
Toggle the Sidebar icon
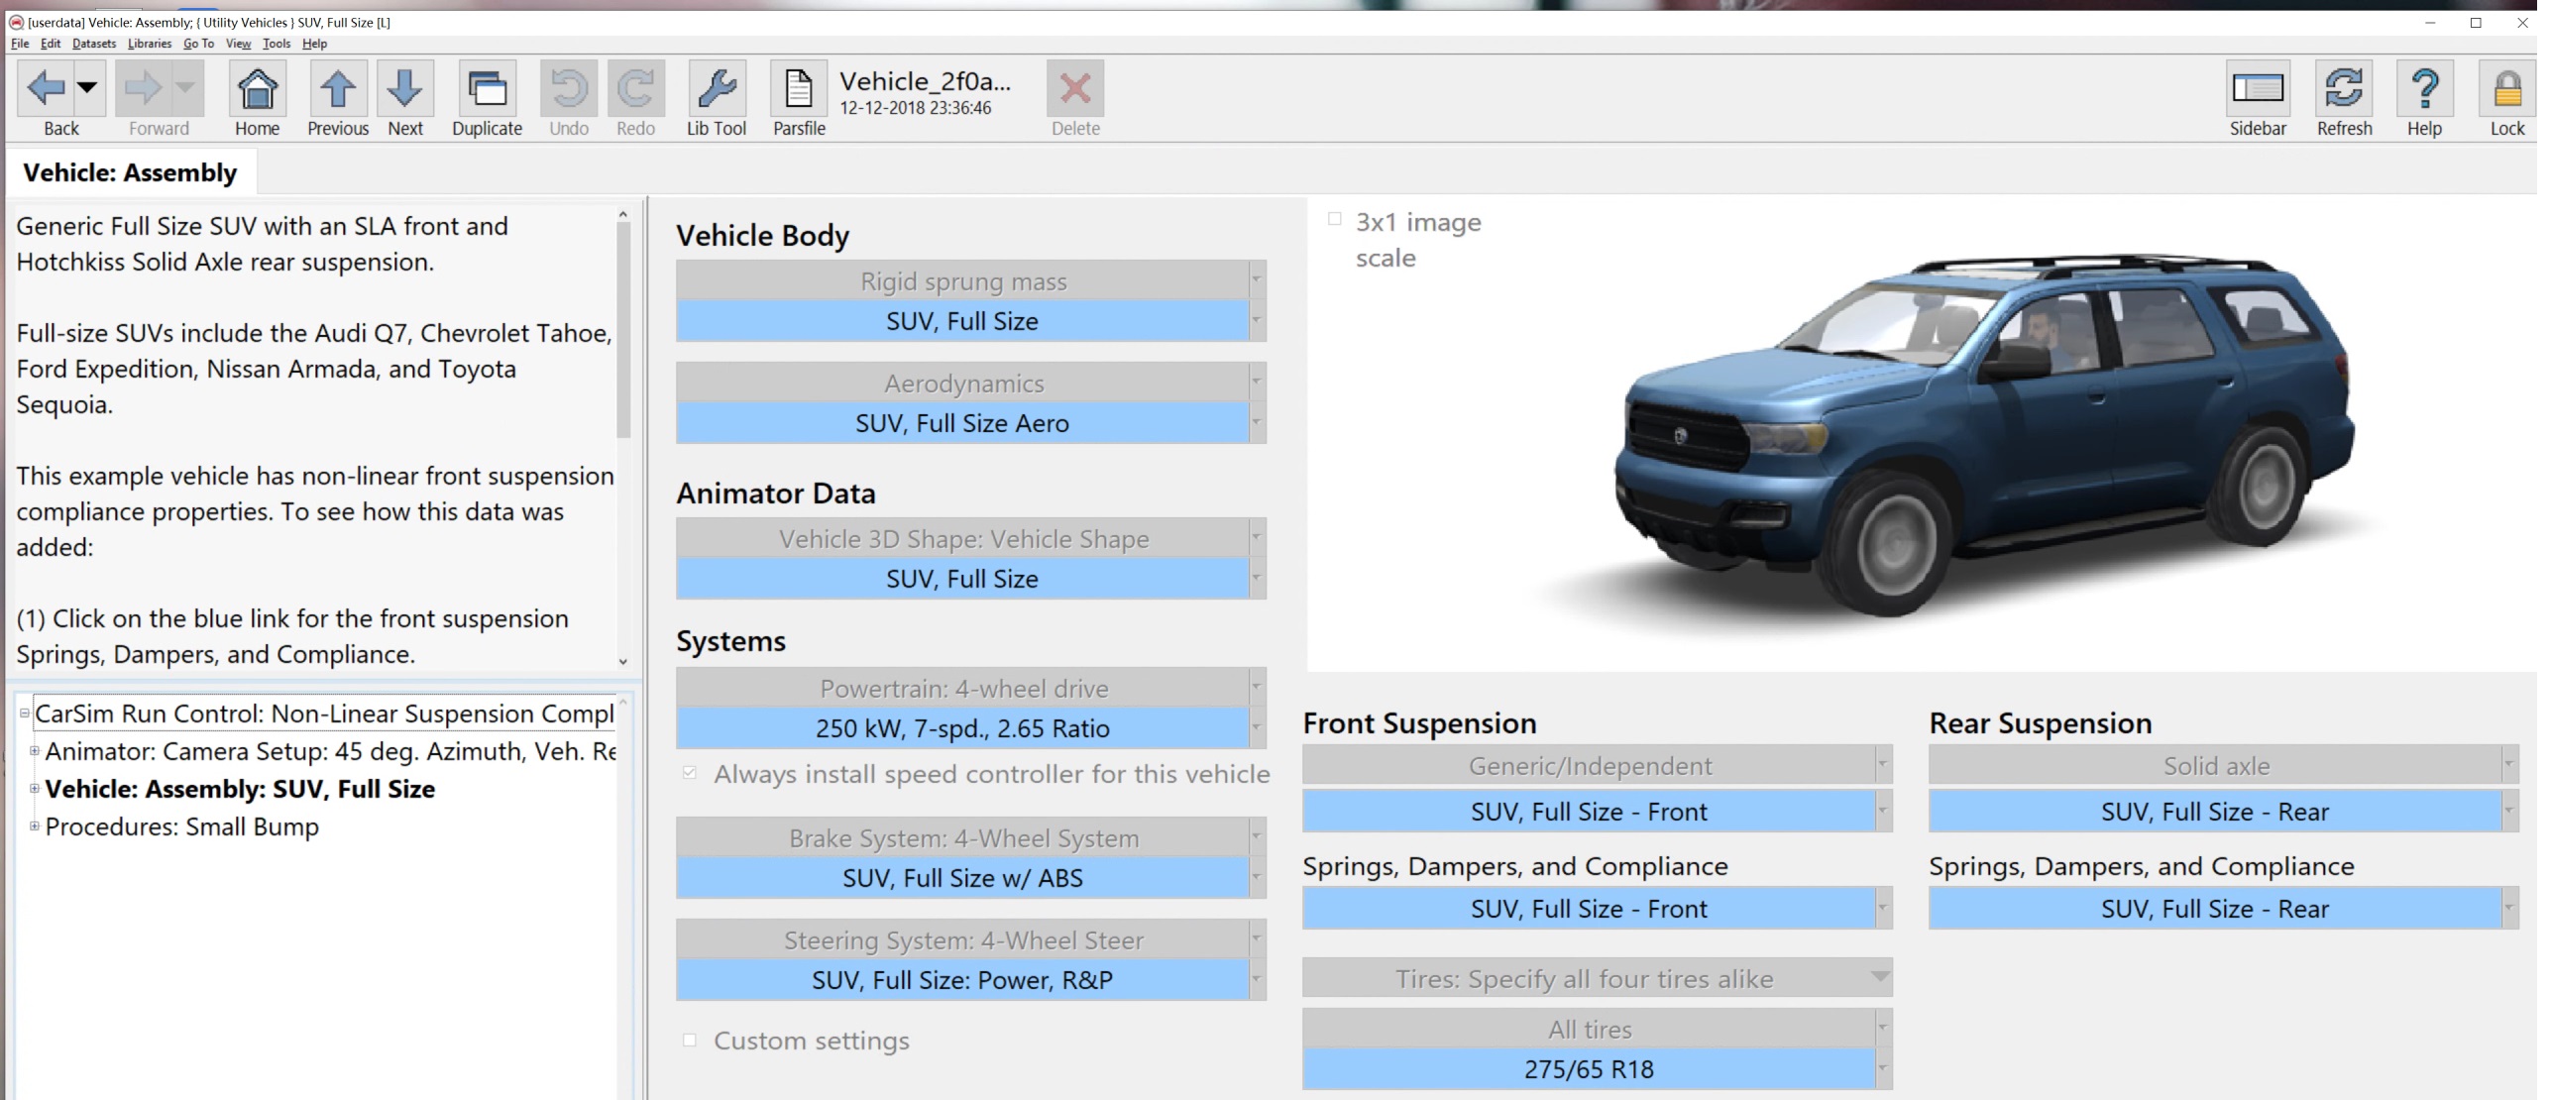click(x=2257, y=90)
